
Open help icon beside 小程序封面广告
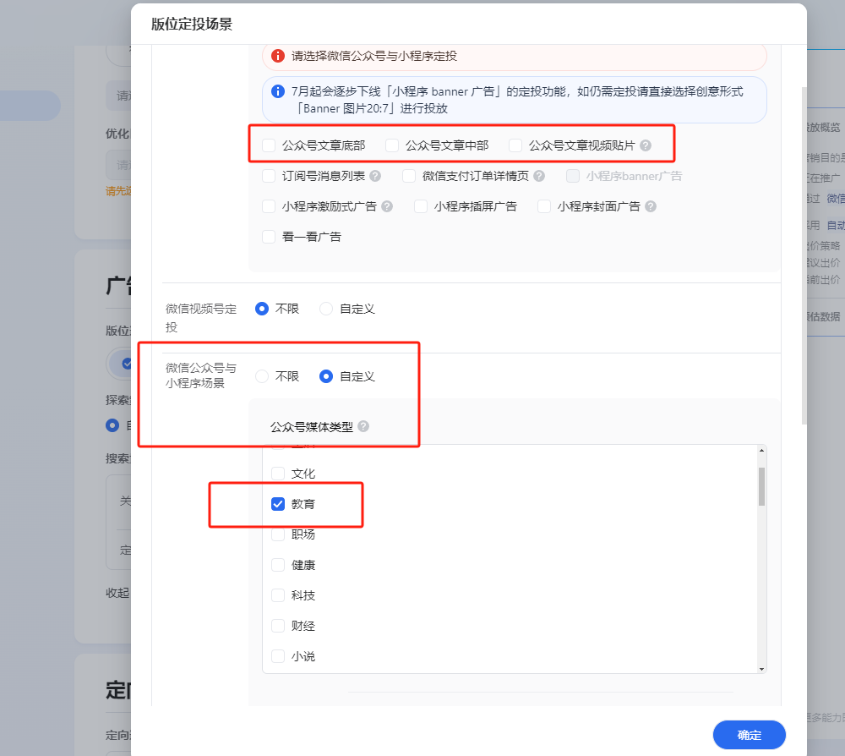coord(651,206)
